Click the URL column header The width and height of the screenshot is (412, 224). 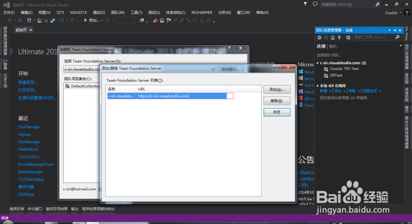(181, 89)
